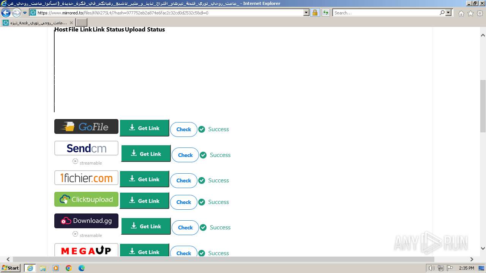486x273 pixels.
Task: Check the Clicknupload link status
Action: (184, 202)
